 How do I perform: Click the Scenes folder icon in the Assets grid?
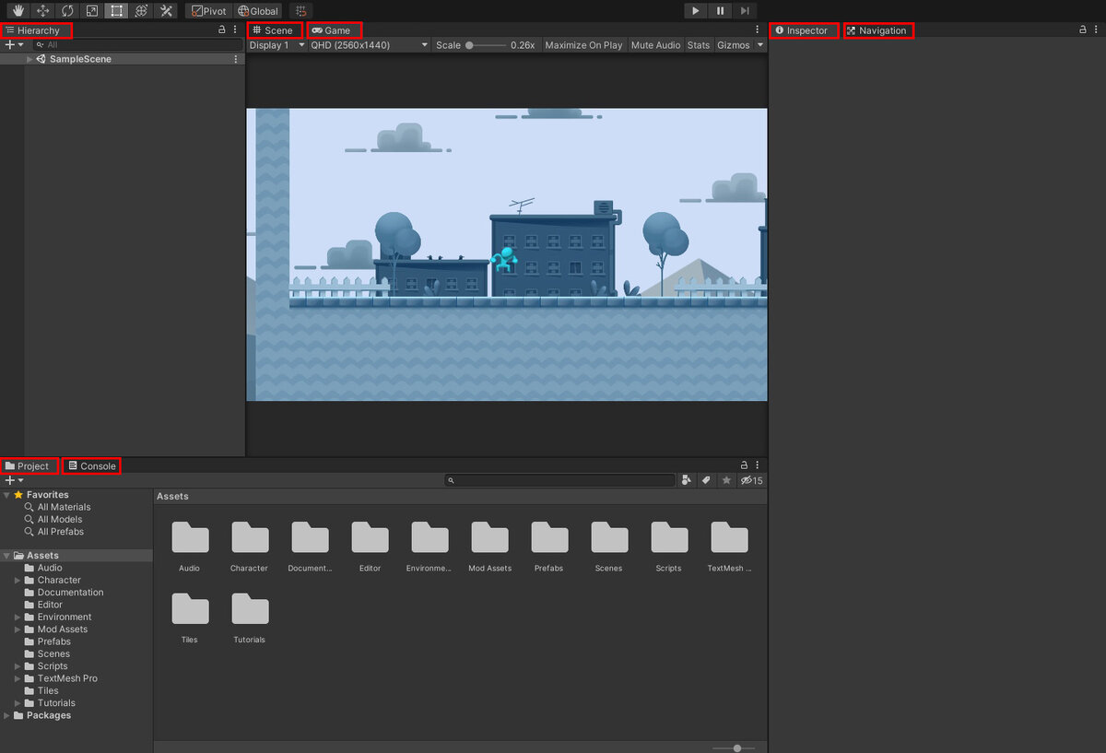coord(609,537)
